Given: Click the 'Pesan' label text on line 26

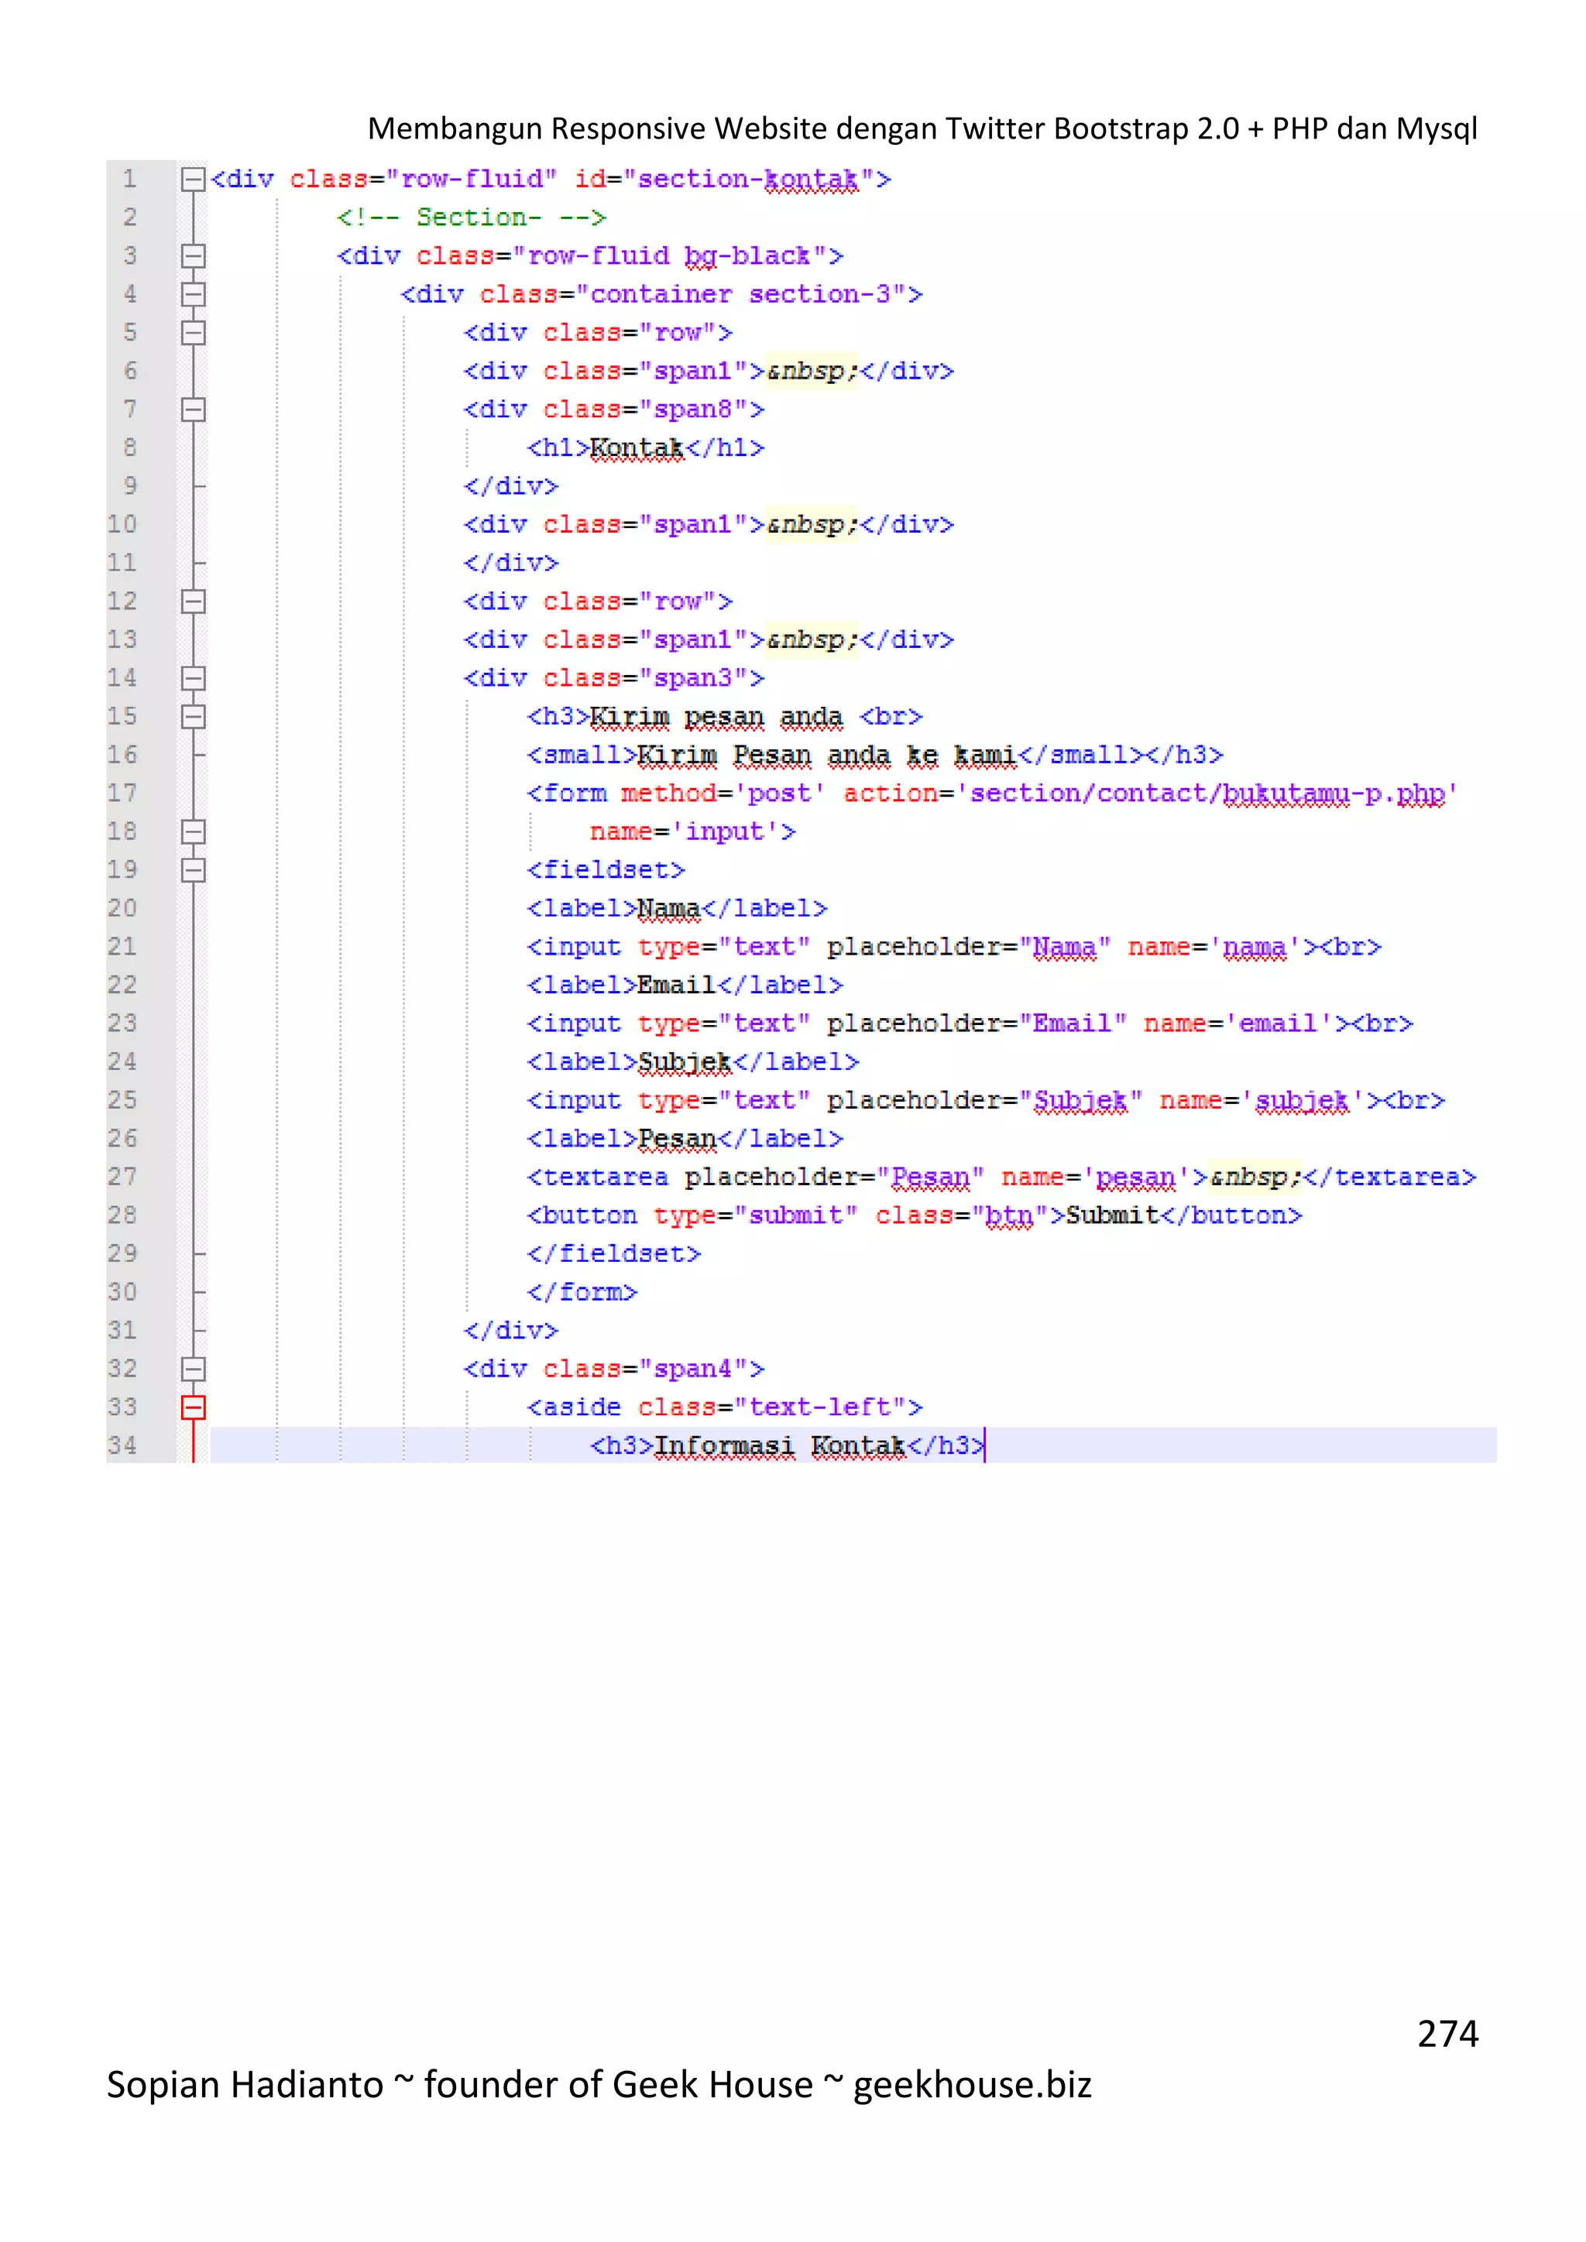Looking at the screenshot, I should coord(677,1139).
